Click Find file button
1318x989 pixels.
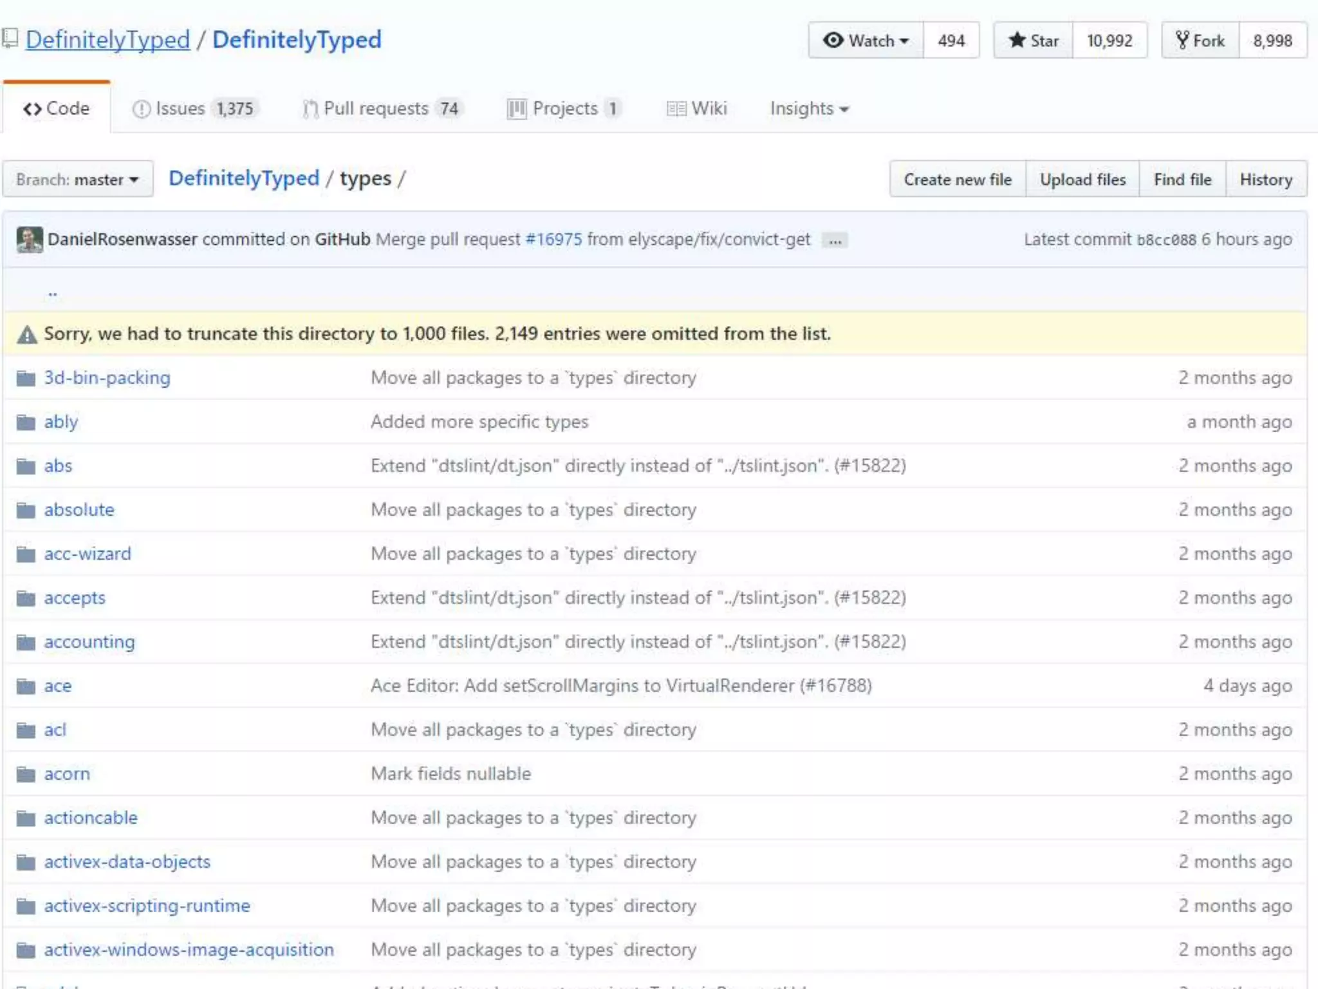click(1182, 179)
